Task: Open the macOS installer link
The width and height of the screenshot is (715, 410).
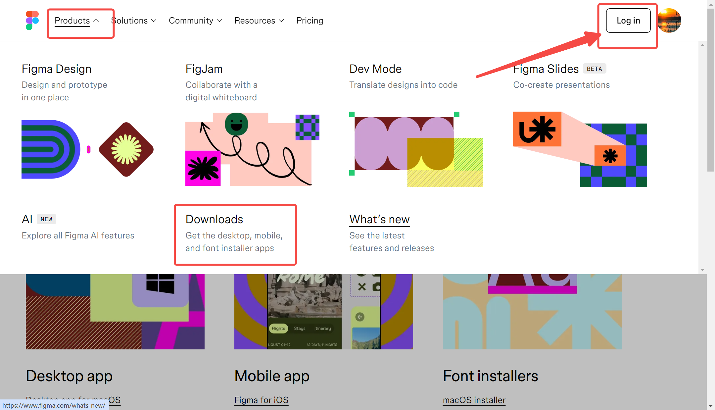Action: [474, 400]
